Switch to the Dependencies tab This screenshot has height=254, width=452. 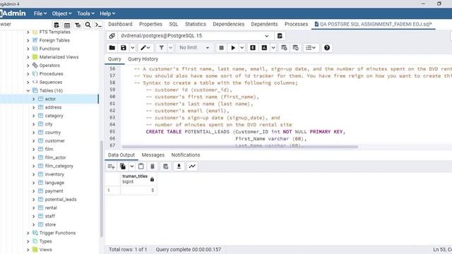228,24
